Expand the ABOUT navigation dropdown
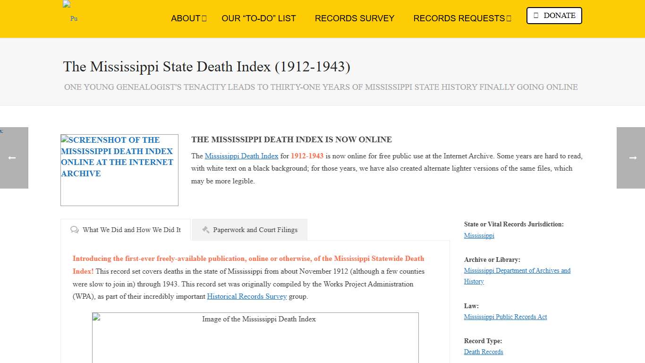 (x=186, y=18)
